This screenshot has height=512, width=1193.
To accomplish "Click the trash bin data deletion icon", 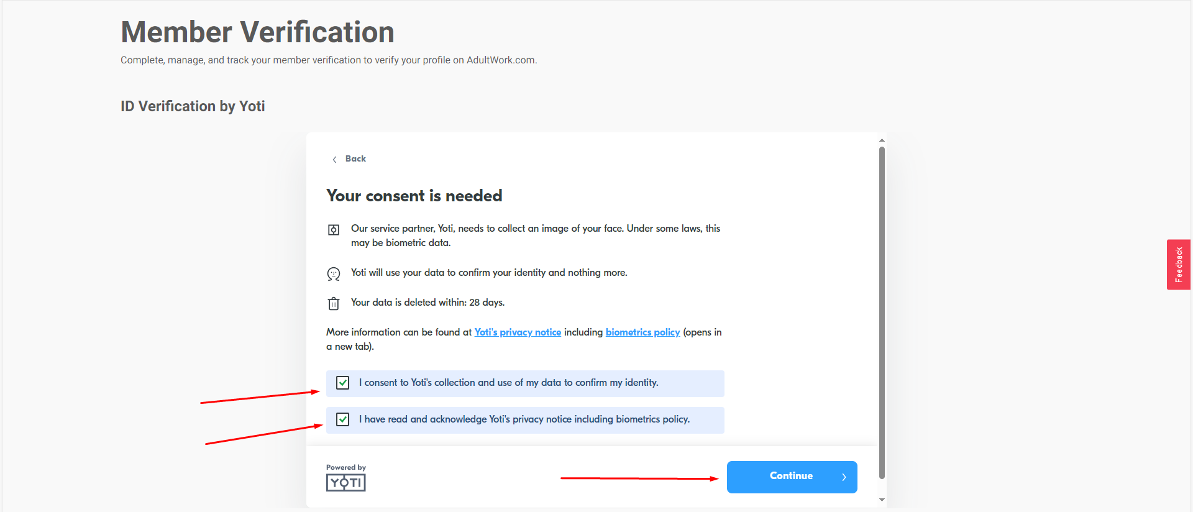I will point(334,303).
